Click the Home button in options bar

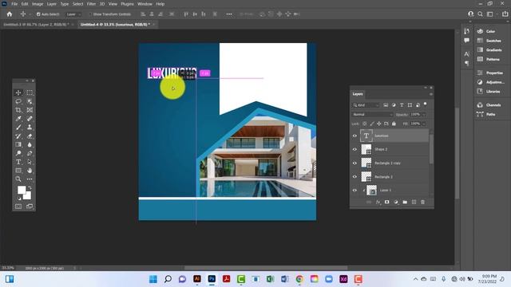coord(10,14)
